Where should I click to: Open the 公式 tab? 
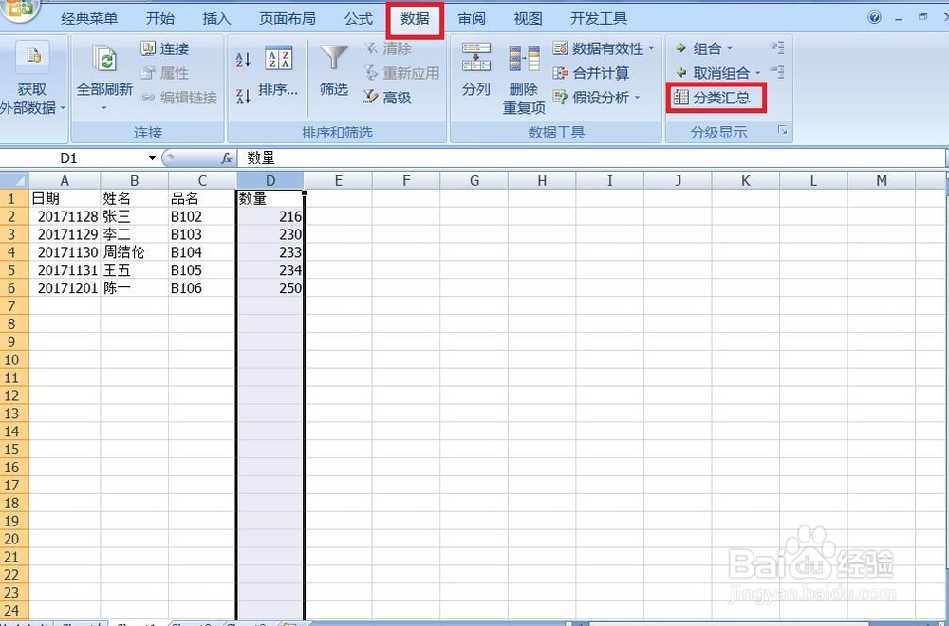(359, 19)
